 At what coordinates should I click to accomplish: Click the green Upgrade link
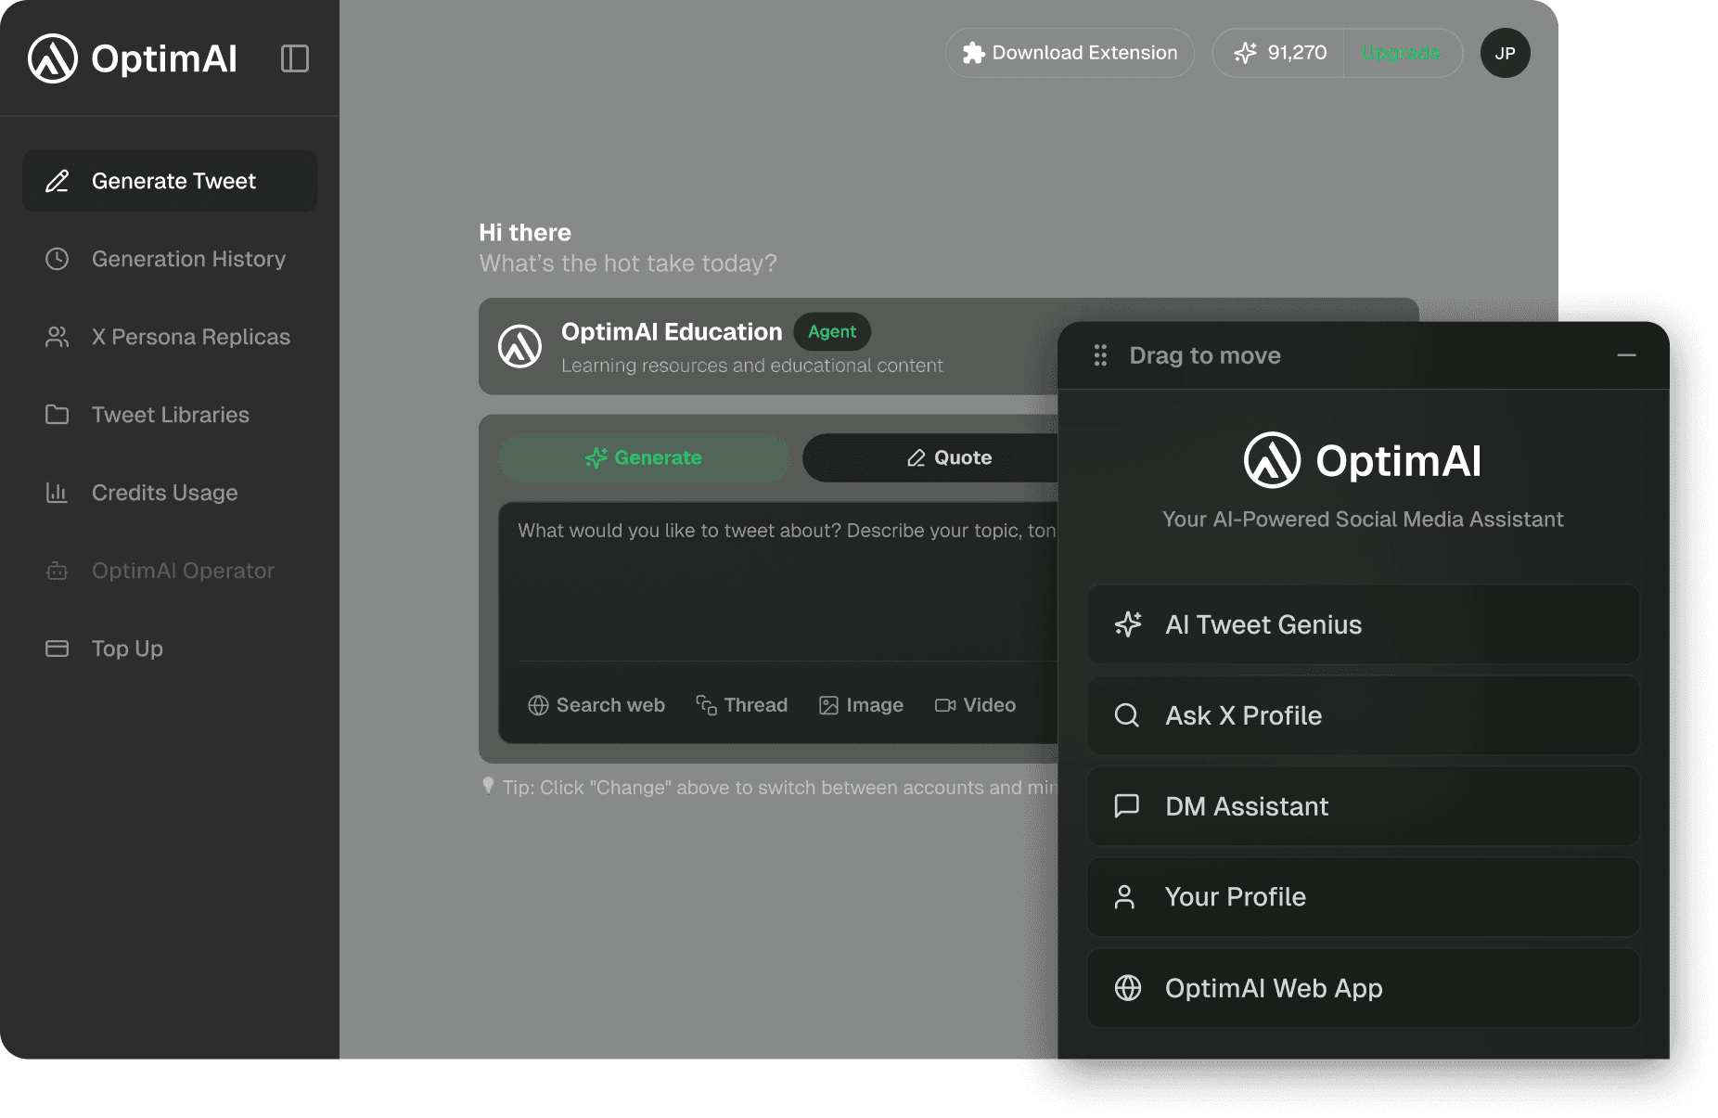coord(1400,53)
